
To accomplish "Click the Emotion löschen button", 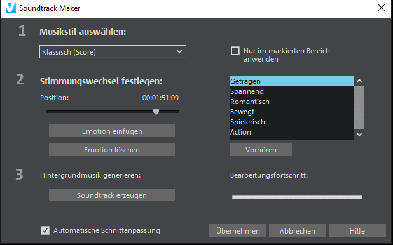I will pos(112,149).
